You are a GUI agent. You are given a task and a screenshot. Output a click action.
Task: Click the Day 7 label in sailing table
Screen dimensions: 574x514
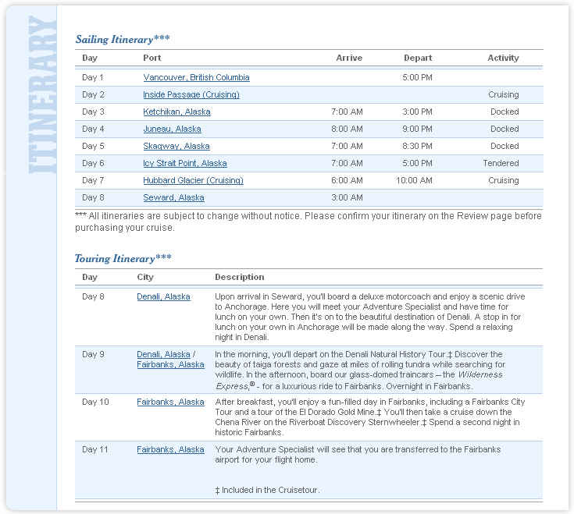point(93,181)
